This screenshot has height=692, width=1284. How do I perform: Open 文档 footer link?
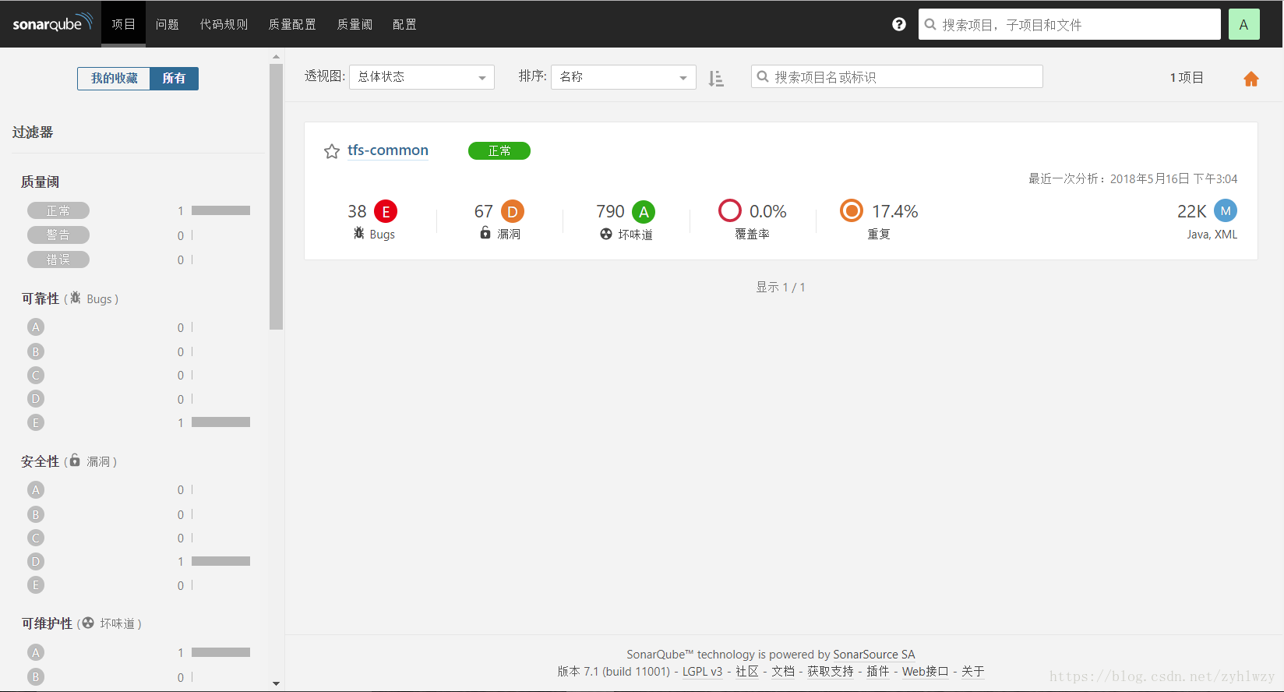coord(783,671)
